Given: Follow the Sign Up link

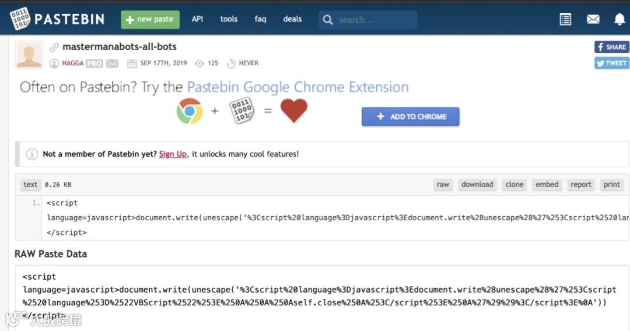Looking at the screenshot, I should [x=173, y=154].
